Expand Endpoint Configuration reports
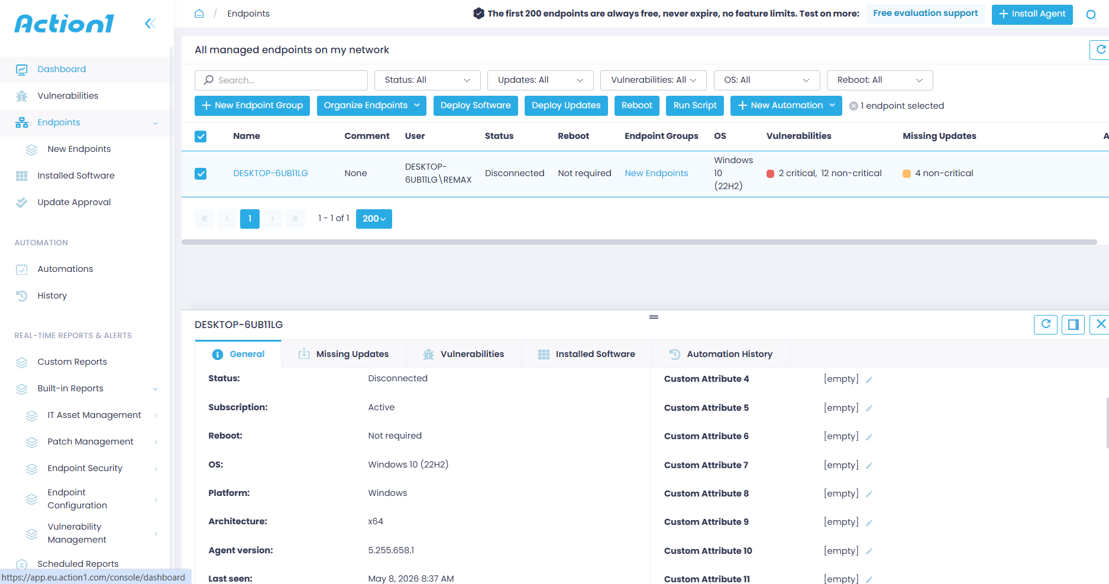 [x=156, y=499]
